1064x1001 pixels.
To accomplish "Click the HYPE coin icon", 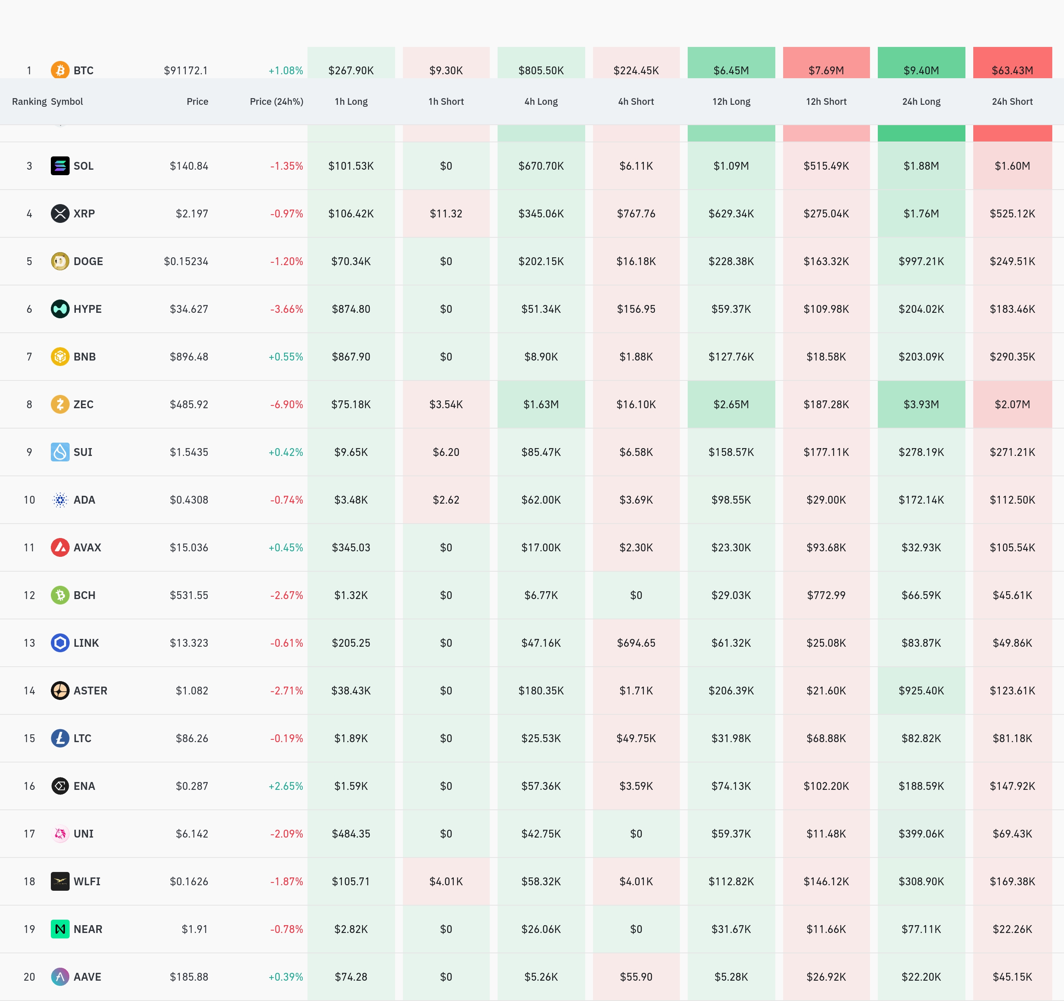I will point(60,309).
